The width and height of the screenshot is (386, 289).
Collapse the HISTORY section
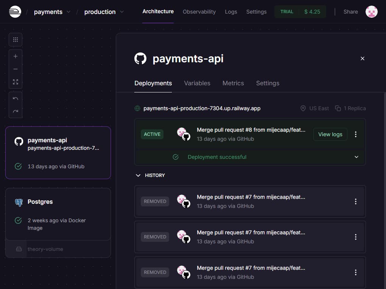coord(150,175)
